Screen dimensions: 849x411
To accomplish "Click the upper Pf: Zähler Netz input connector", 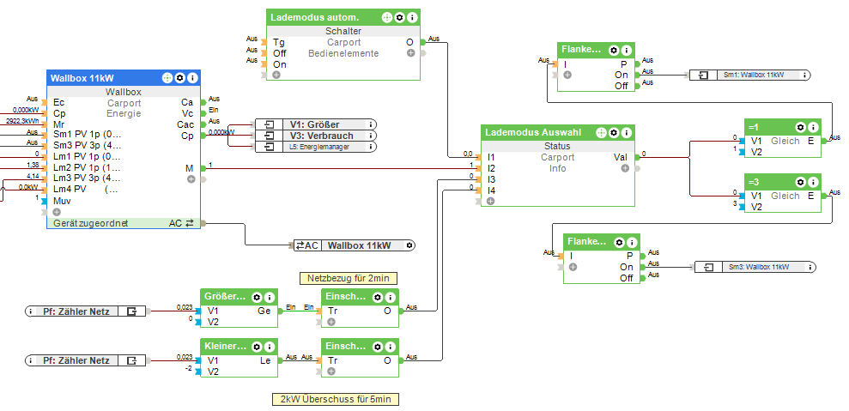I will [x=86, y=311].
